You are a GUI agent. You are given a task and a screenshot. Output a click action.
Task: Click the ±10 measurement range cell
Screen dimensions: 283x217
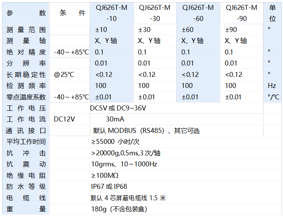click(x=101, y=30)
